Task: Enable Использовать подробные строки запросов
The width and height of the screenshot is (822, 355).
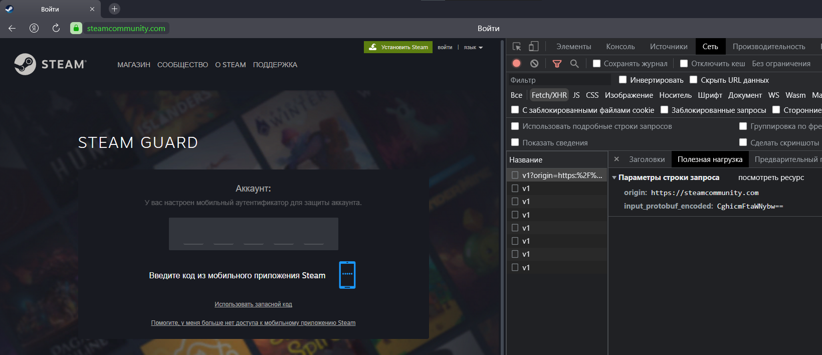Action: click(x=515, y=126)
